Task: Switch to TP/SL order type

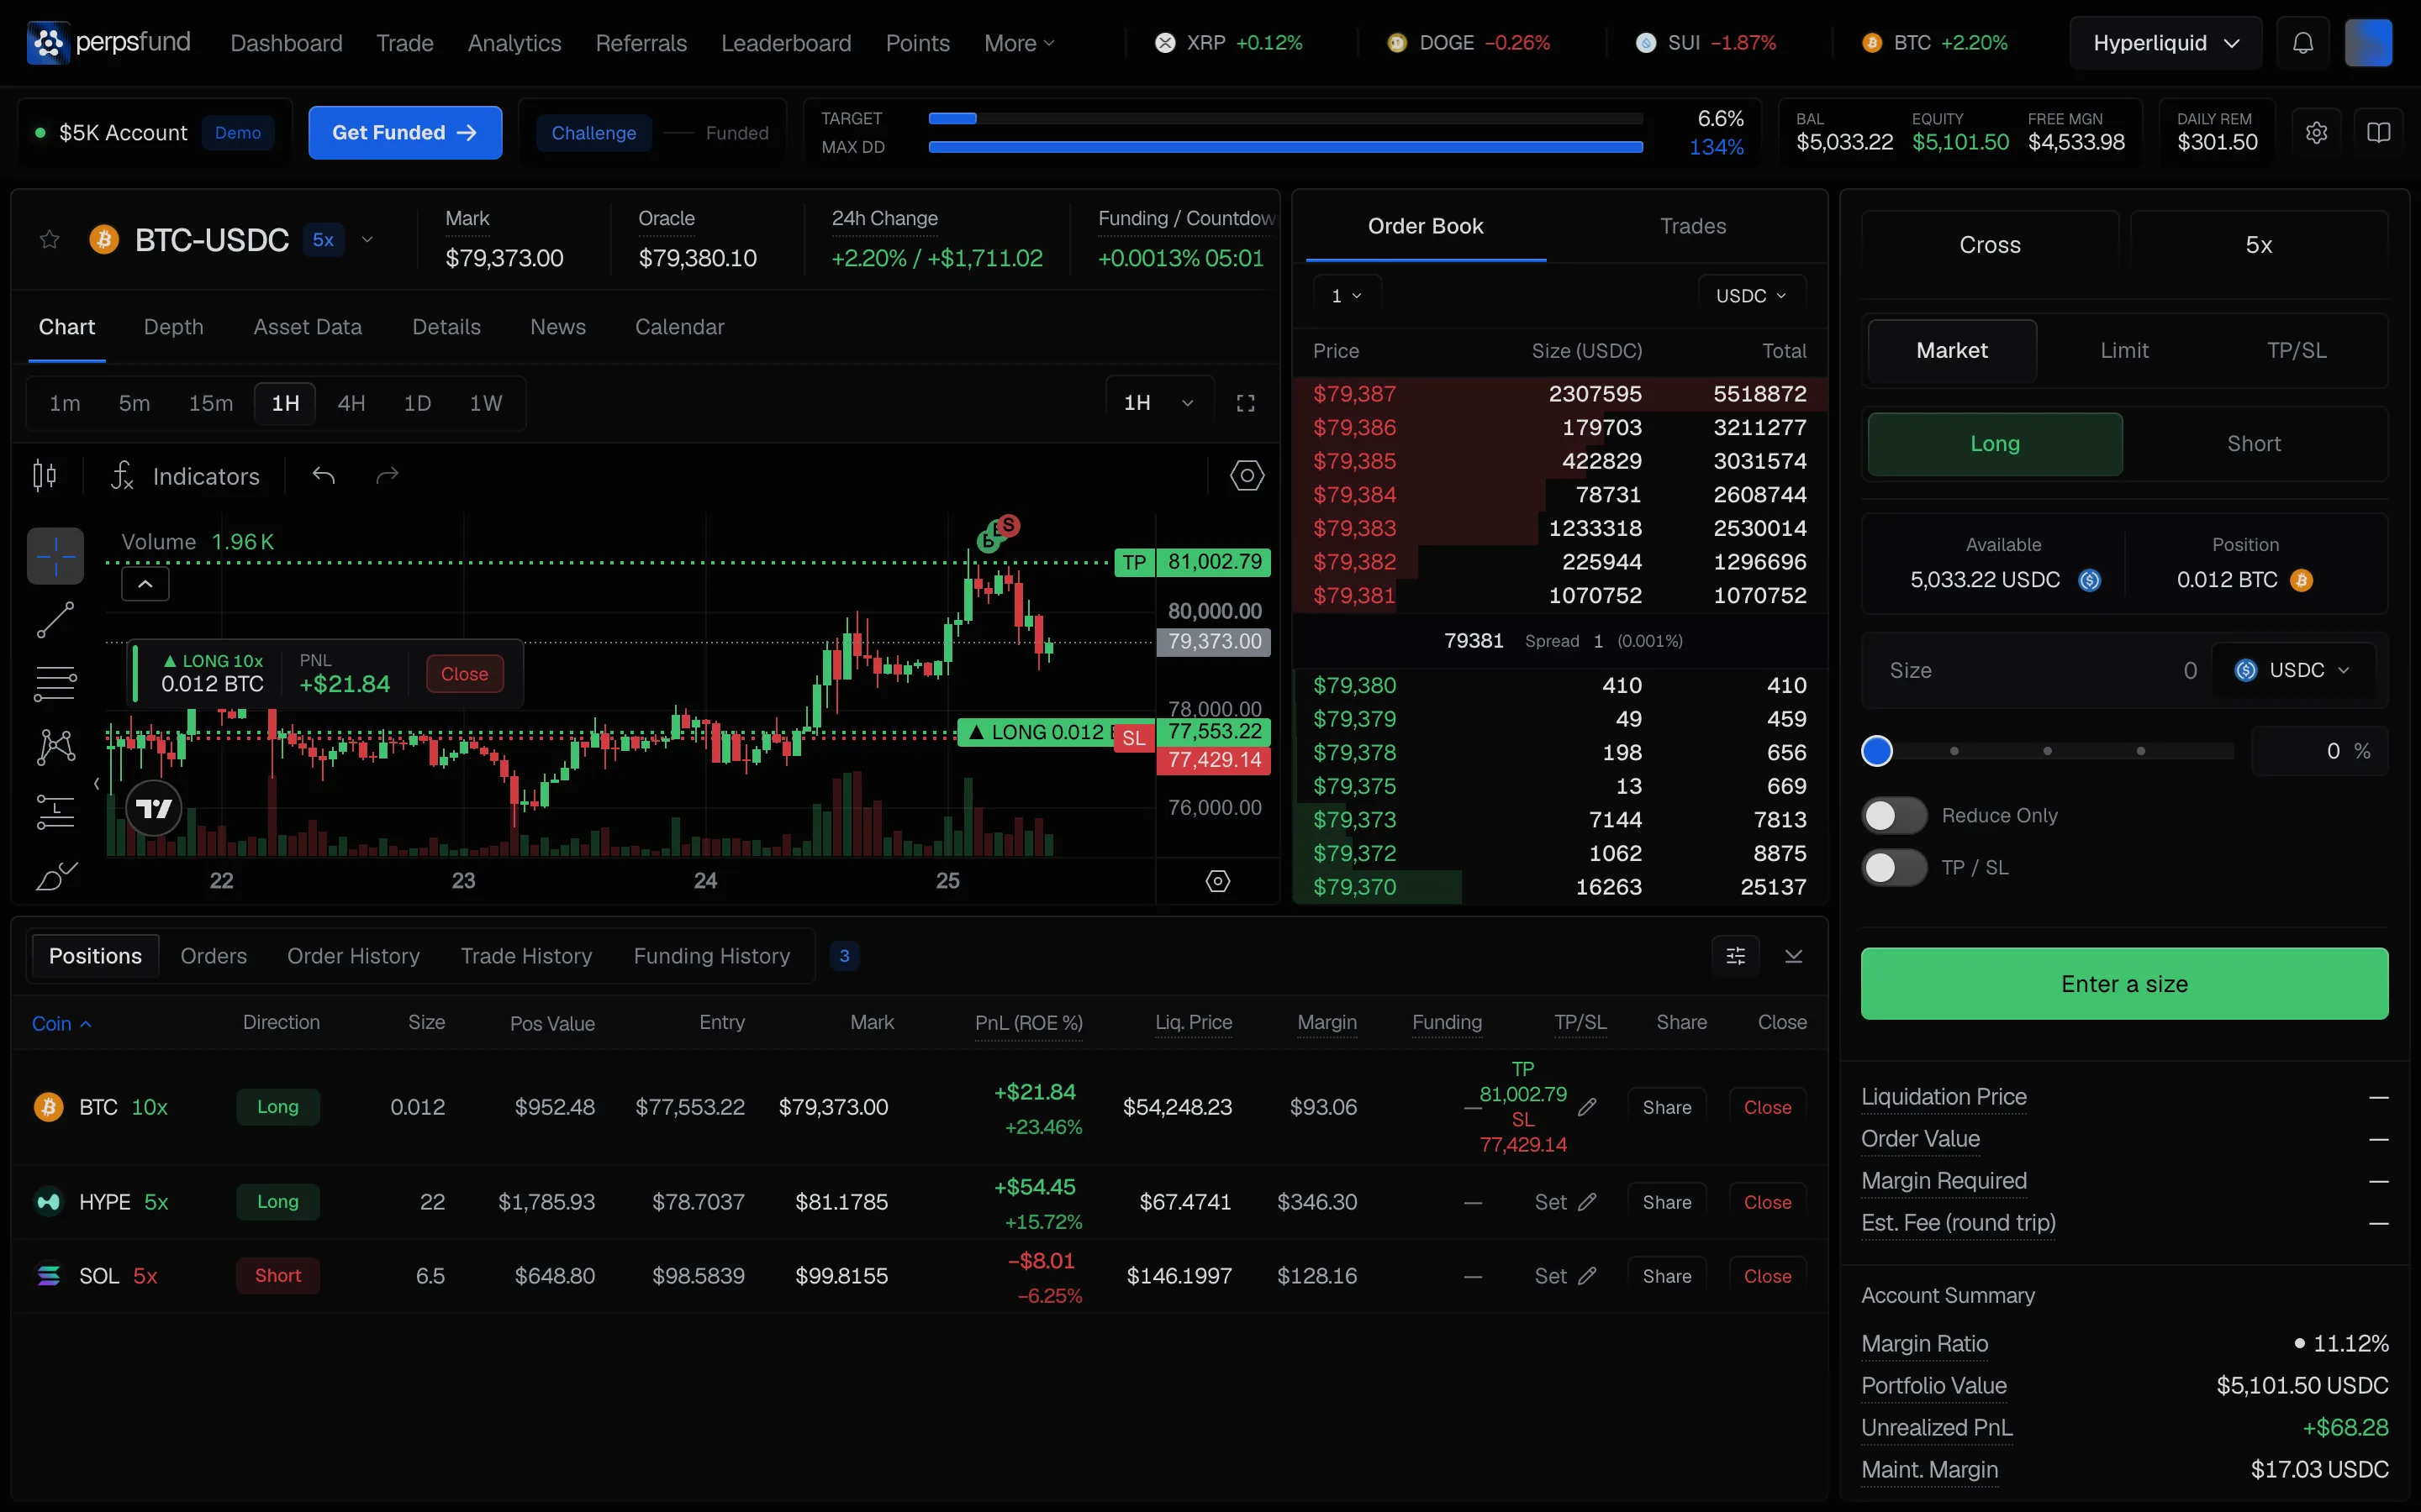Action: [x=2296, y=351]
